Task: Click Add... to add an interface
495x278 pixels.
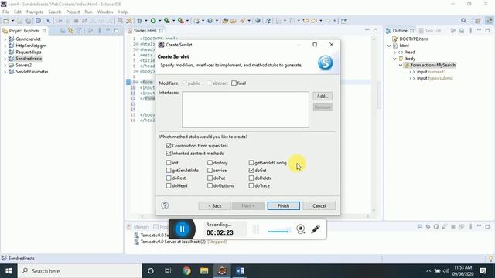Action: click(x=323, y=96)
